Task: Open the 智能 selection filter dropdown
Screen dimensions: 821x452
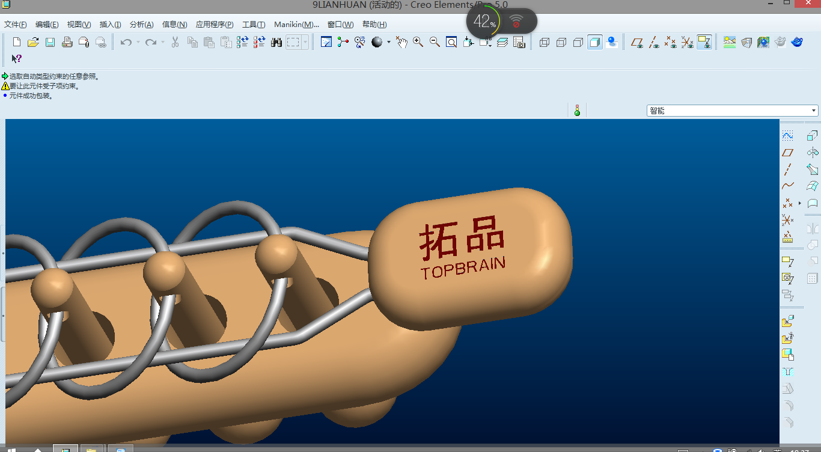Action: coord(732,111)
